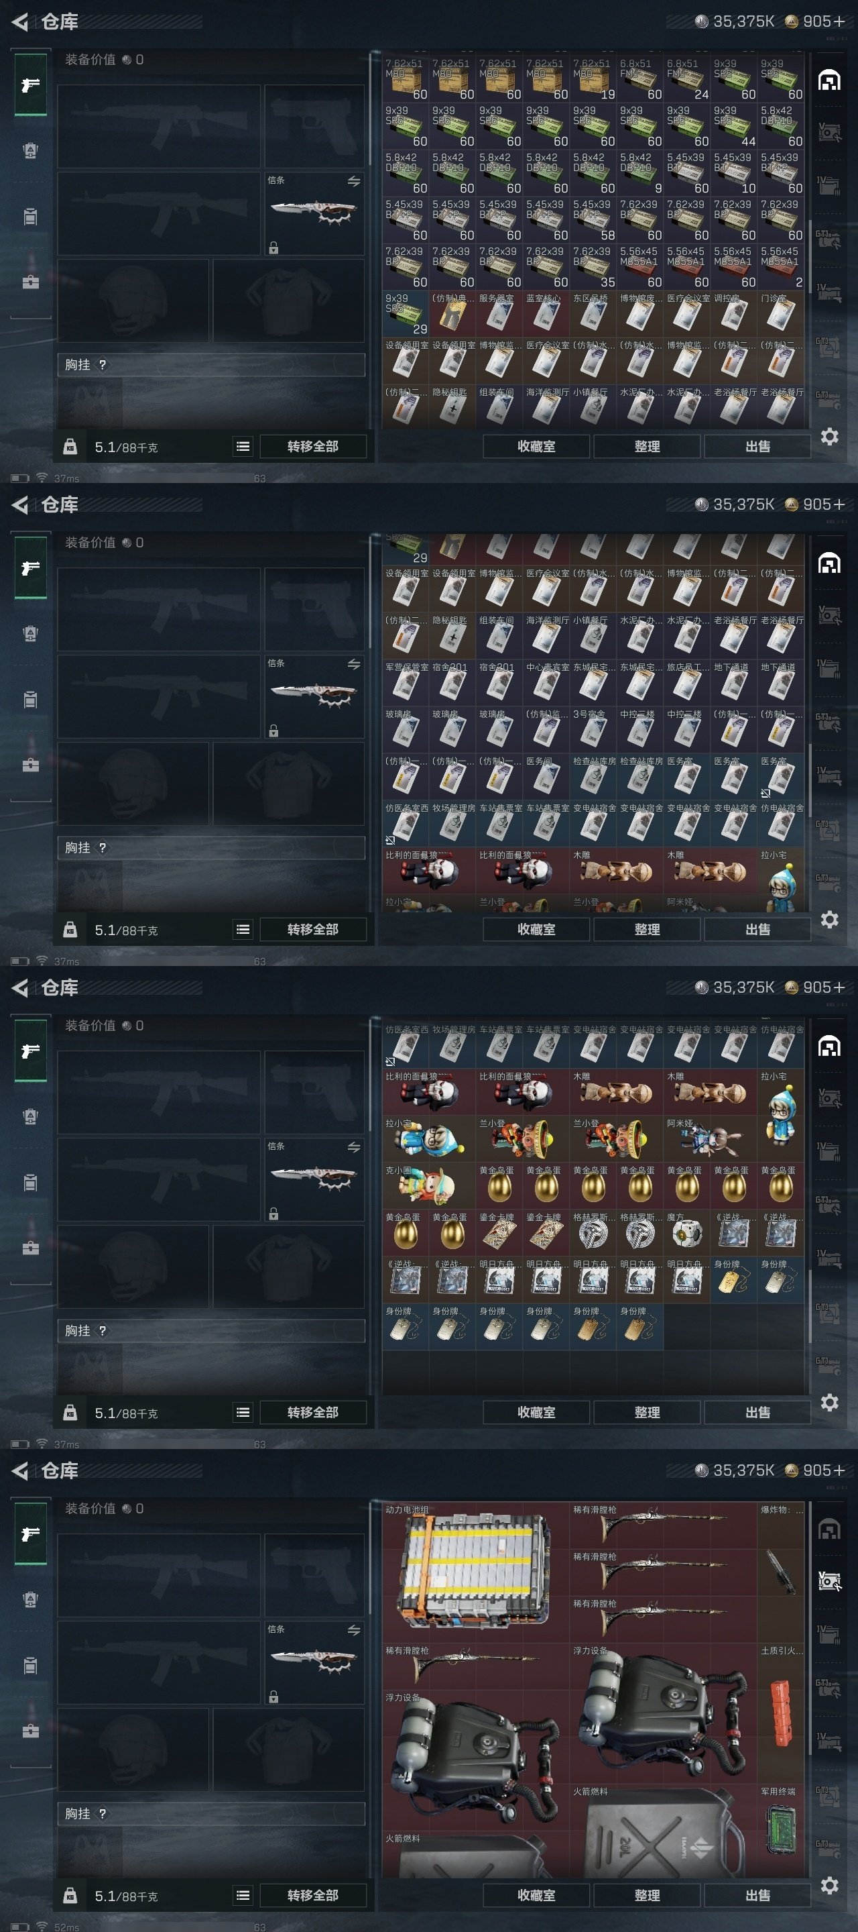The width and height of the screenshot is (858, 1932).
Task: Click 整理 button under the ammo grid
Action: click(648, 446)
